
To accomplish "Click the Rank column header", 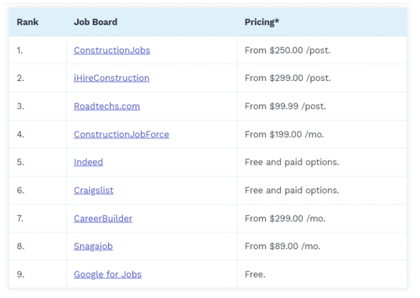I will click(28, 22).
